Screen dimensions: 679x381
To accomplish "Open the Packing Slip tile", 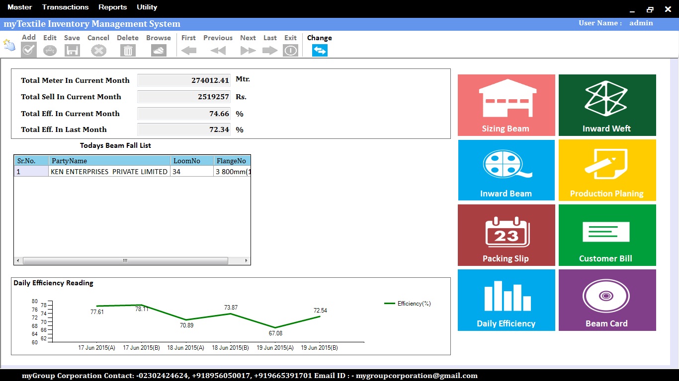I will click(x=506, y=235).
